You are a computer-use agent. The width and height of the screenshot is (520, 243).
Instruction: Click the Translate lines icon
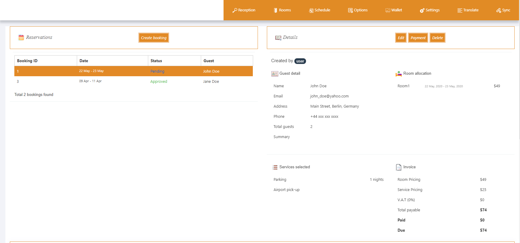[460, 10]
